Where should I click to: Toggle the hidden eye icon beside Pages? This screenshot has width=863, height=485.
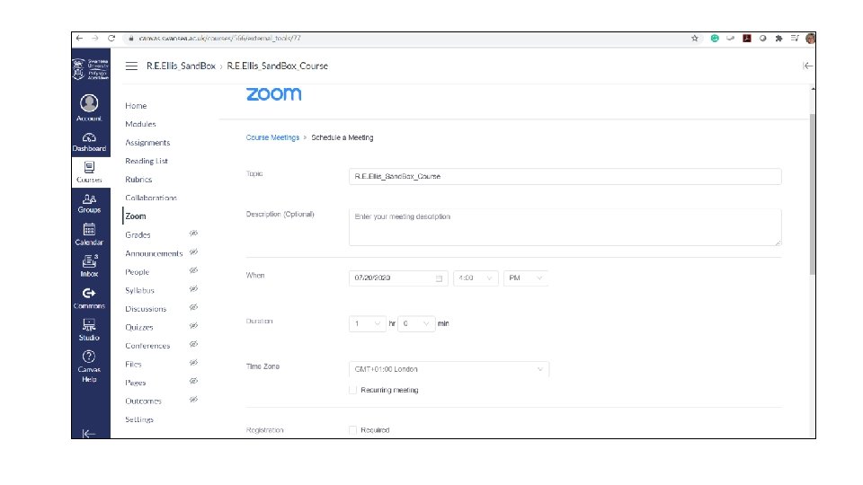(x=193, y=381)
